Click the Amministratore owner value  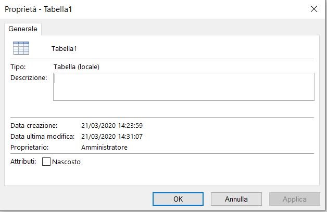pos(104,147)
